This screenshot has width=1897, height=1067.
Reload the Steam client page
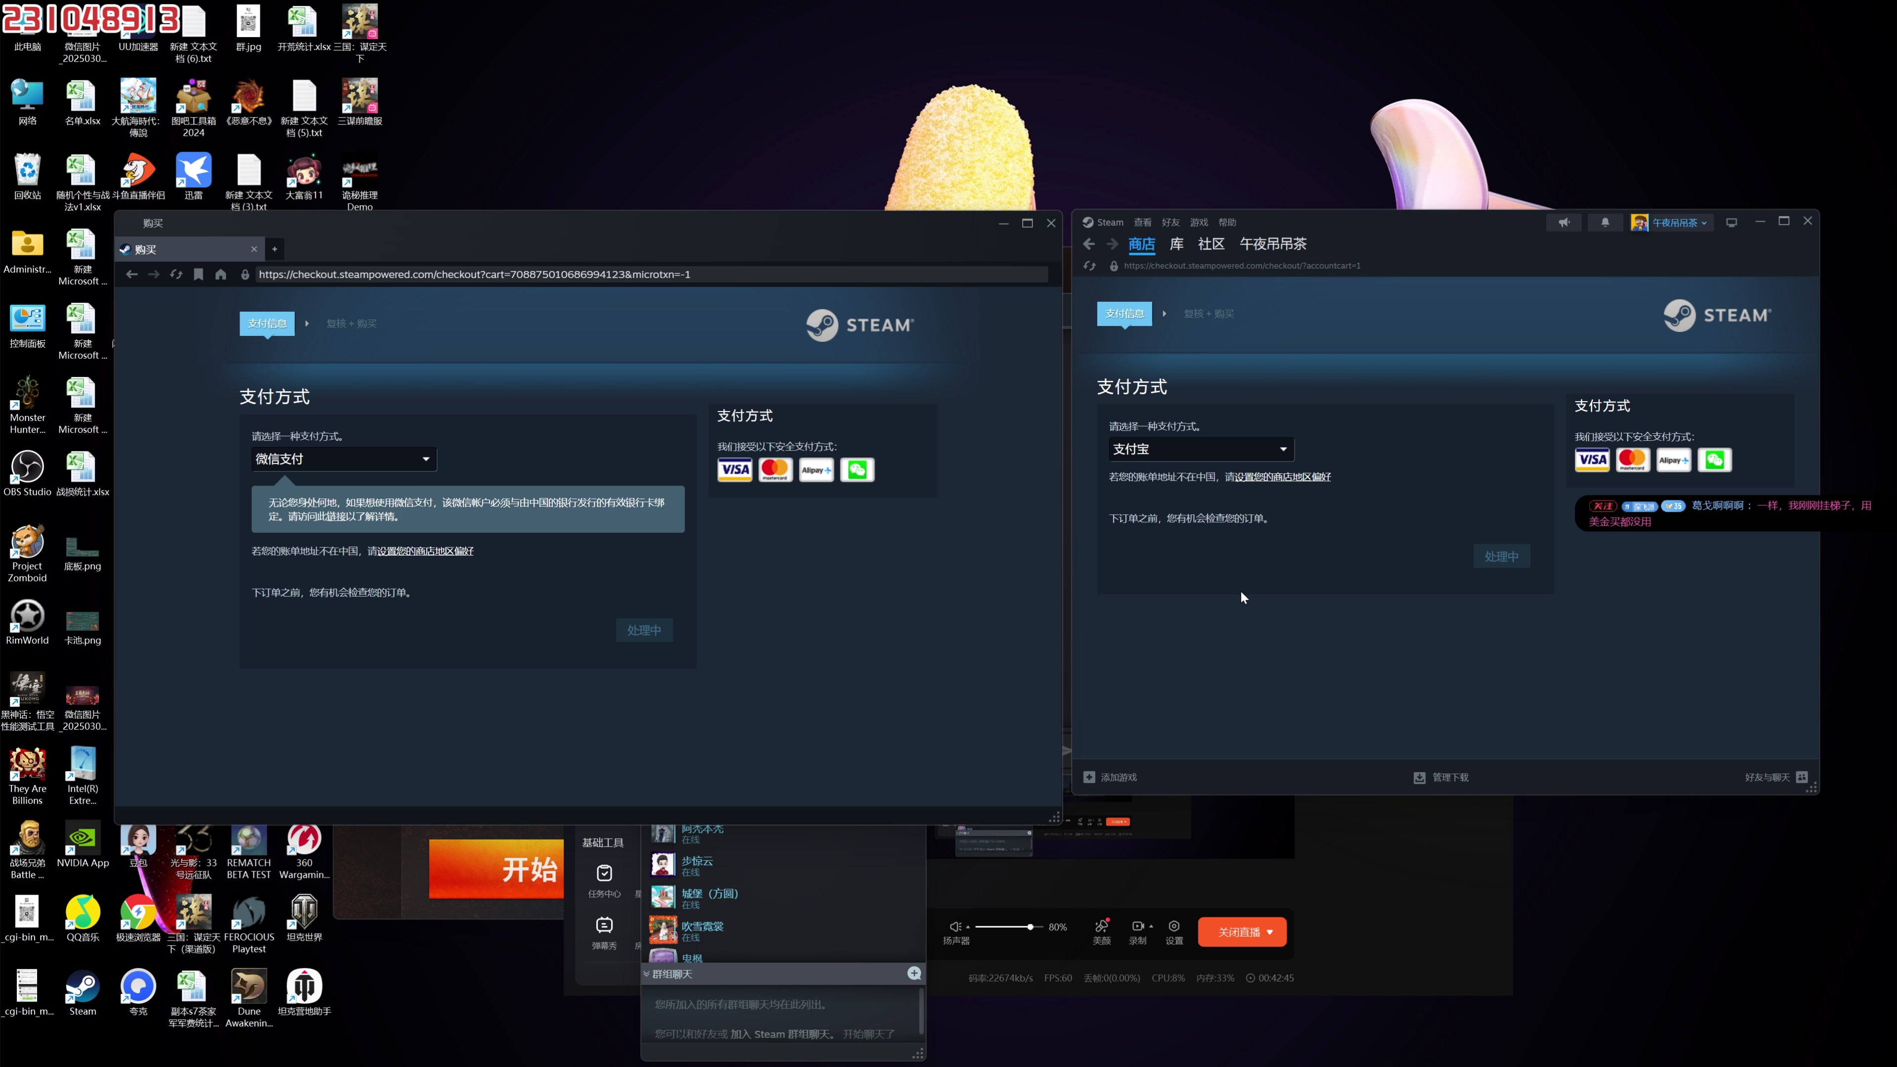1090,266
